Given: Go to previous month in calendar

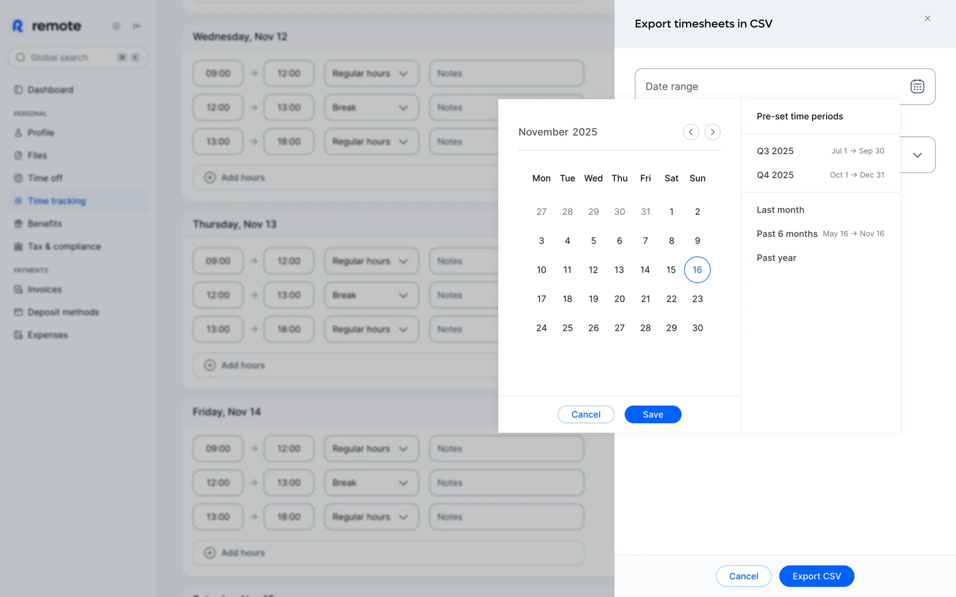Looking at the screenshot, I should (x=691, y=132).
